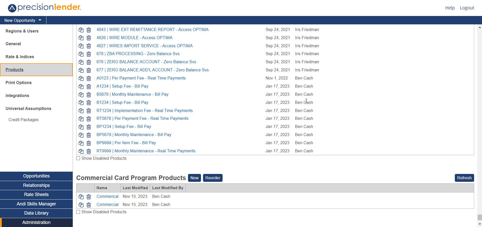The height and width of the screenshot is (227, 482).
Task: Copy the BP9999 Per Item Fee product
Action: tap(81, 143)
